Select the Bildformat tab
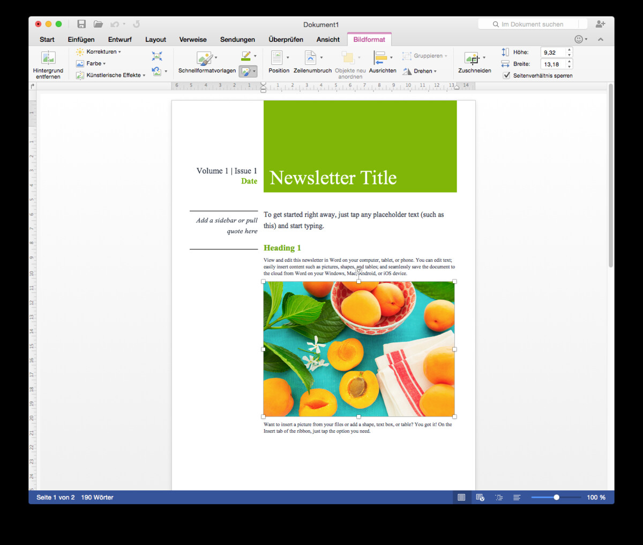This screenshot has height=545, width=643. (369, 39)
